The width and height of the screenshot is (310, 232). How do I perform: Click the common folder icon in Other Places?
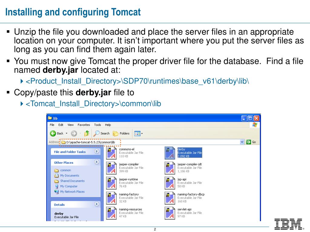pos(57,170)
